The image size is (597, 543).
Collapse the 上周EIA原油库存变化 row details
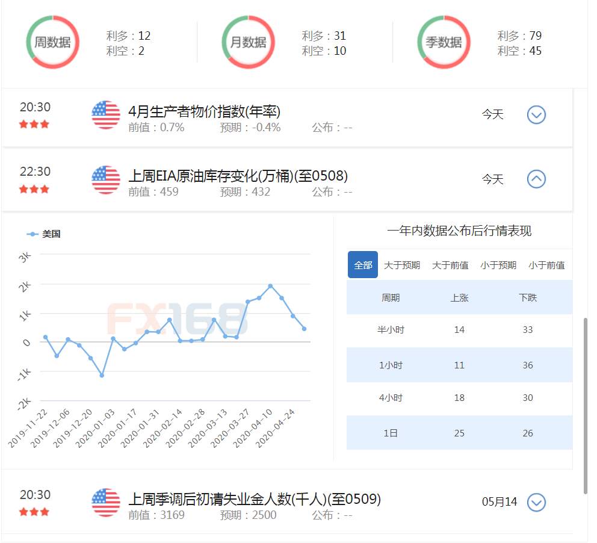click(536, 179)
